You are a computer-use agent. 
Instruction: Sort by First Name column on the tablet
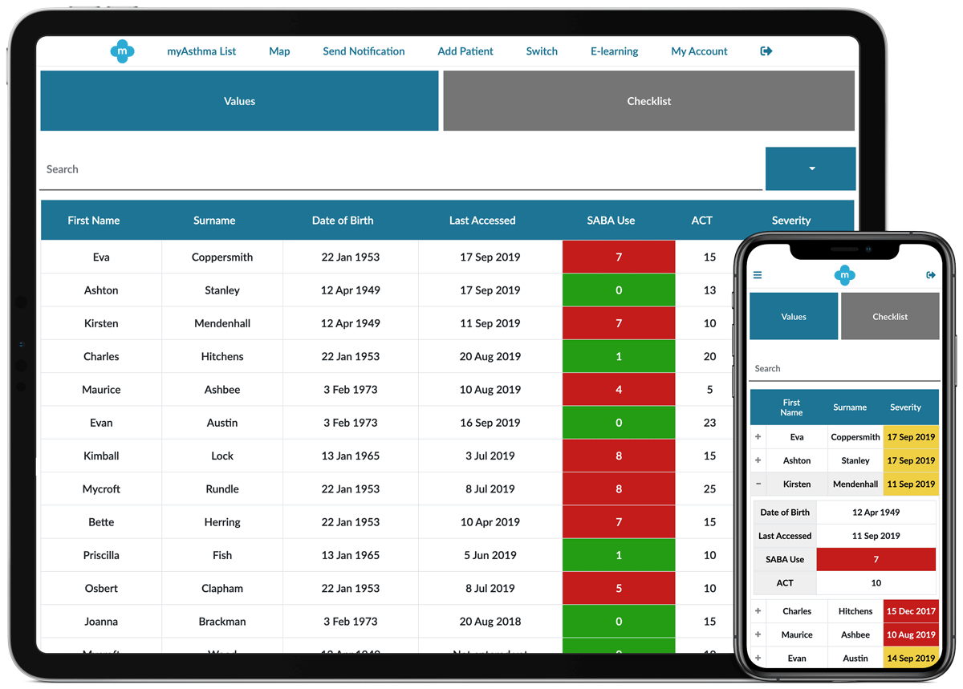point(94,221)
